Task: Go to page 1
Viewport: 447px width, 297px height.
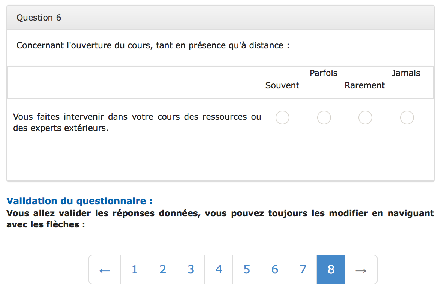Action: coord(135,269)
